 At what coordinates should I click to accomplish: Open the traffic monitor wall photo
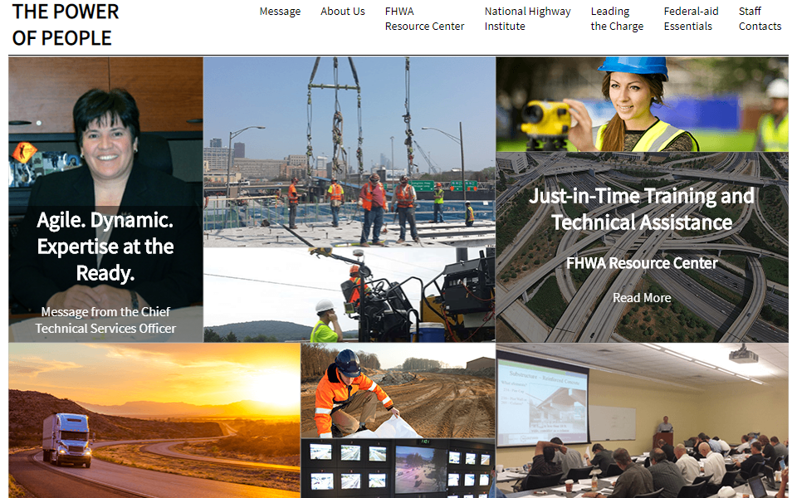(x=398, y=468)
